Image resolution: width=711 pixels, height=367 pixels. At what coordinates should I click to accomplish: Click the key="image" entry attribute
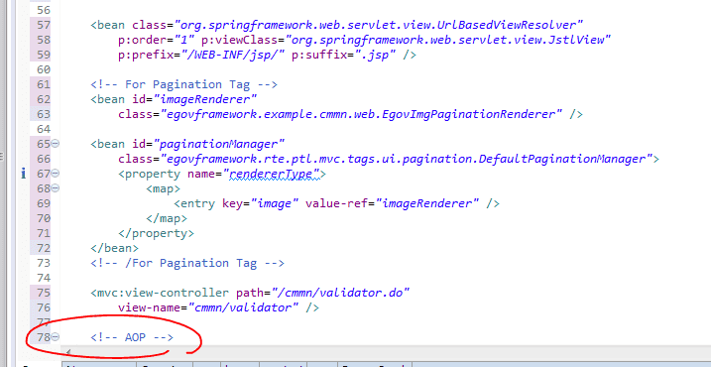pyautogui.click(x=260, y=203)
